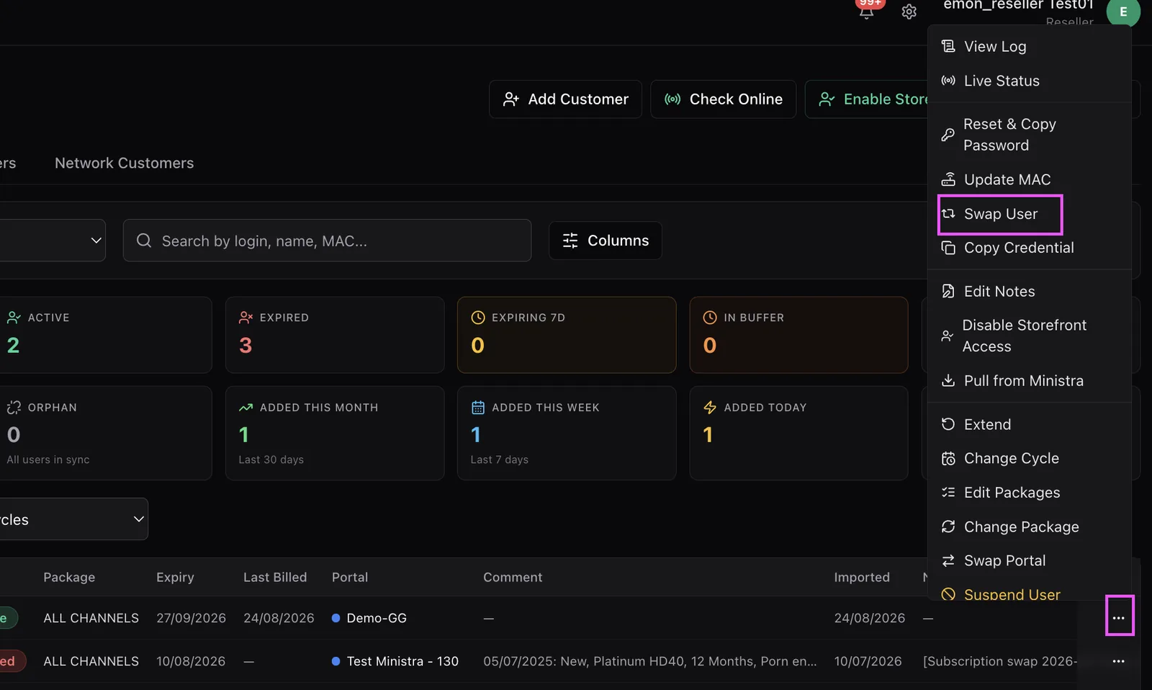Image resolution: width=1152 pixels, height=690 pixels.
Task: Click the Enable Storefront button
Action: point(866,99)
